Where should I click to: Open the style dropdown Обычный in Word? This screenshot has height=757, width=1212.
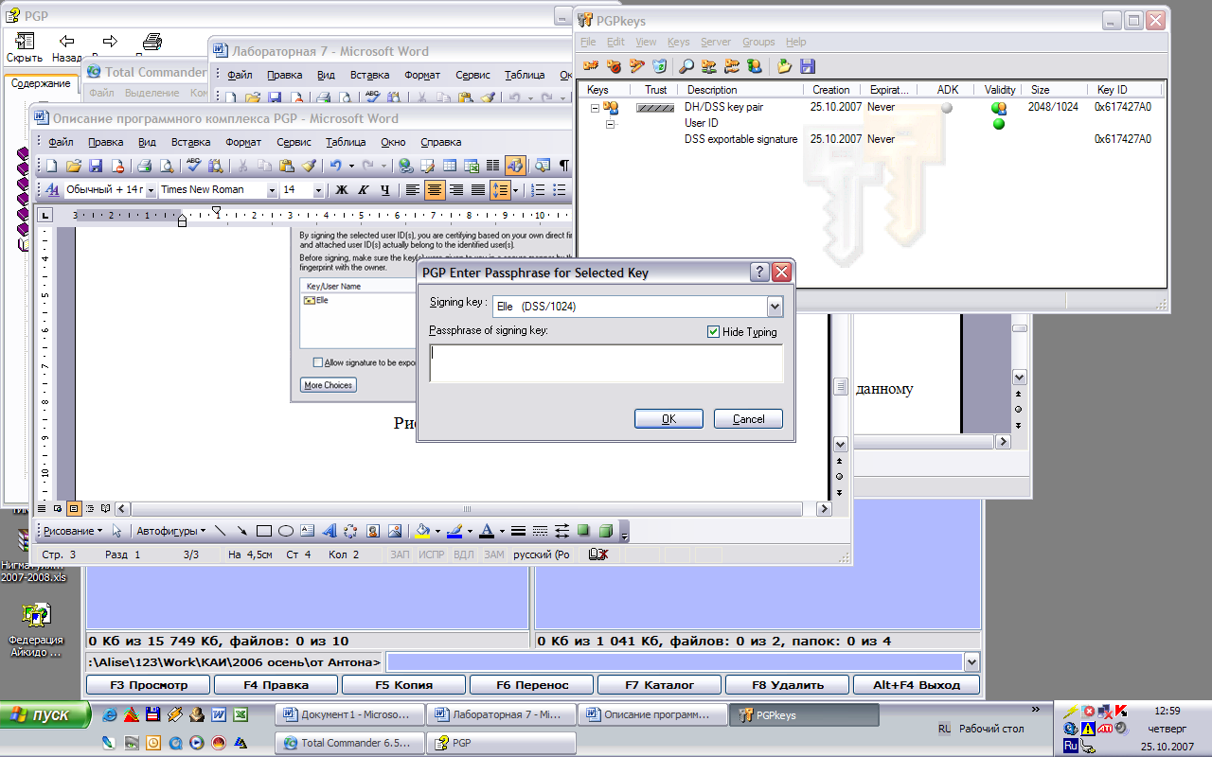click(x=151, y=190)
